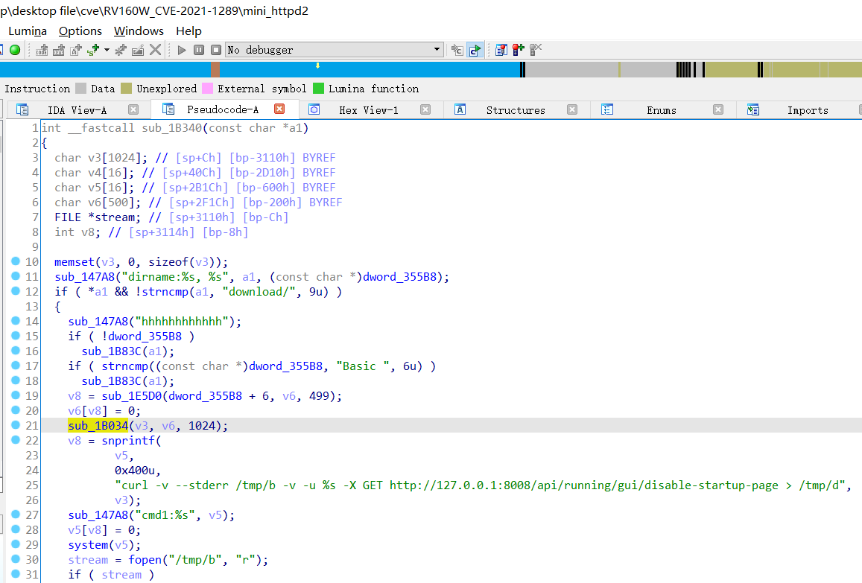Open the Structures tab
The height and width of the screenshot is (583, 862).
click(516, 110)
